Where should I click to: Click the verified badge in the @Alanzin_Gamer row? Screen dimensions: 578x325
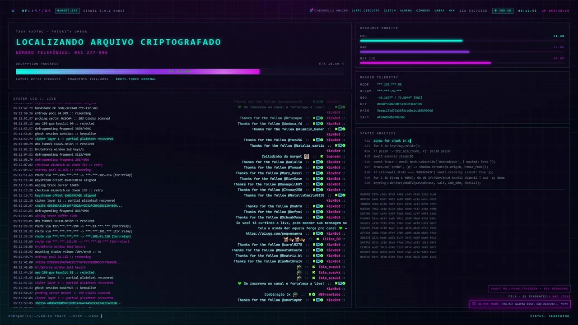344,129
